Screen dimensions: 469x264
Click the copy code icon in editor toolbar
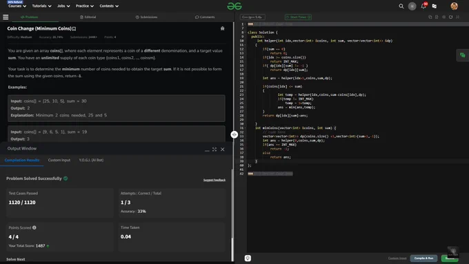pyautogui.click(x=430, y=17)
